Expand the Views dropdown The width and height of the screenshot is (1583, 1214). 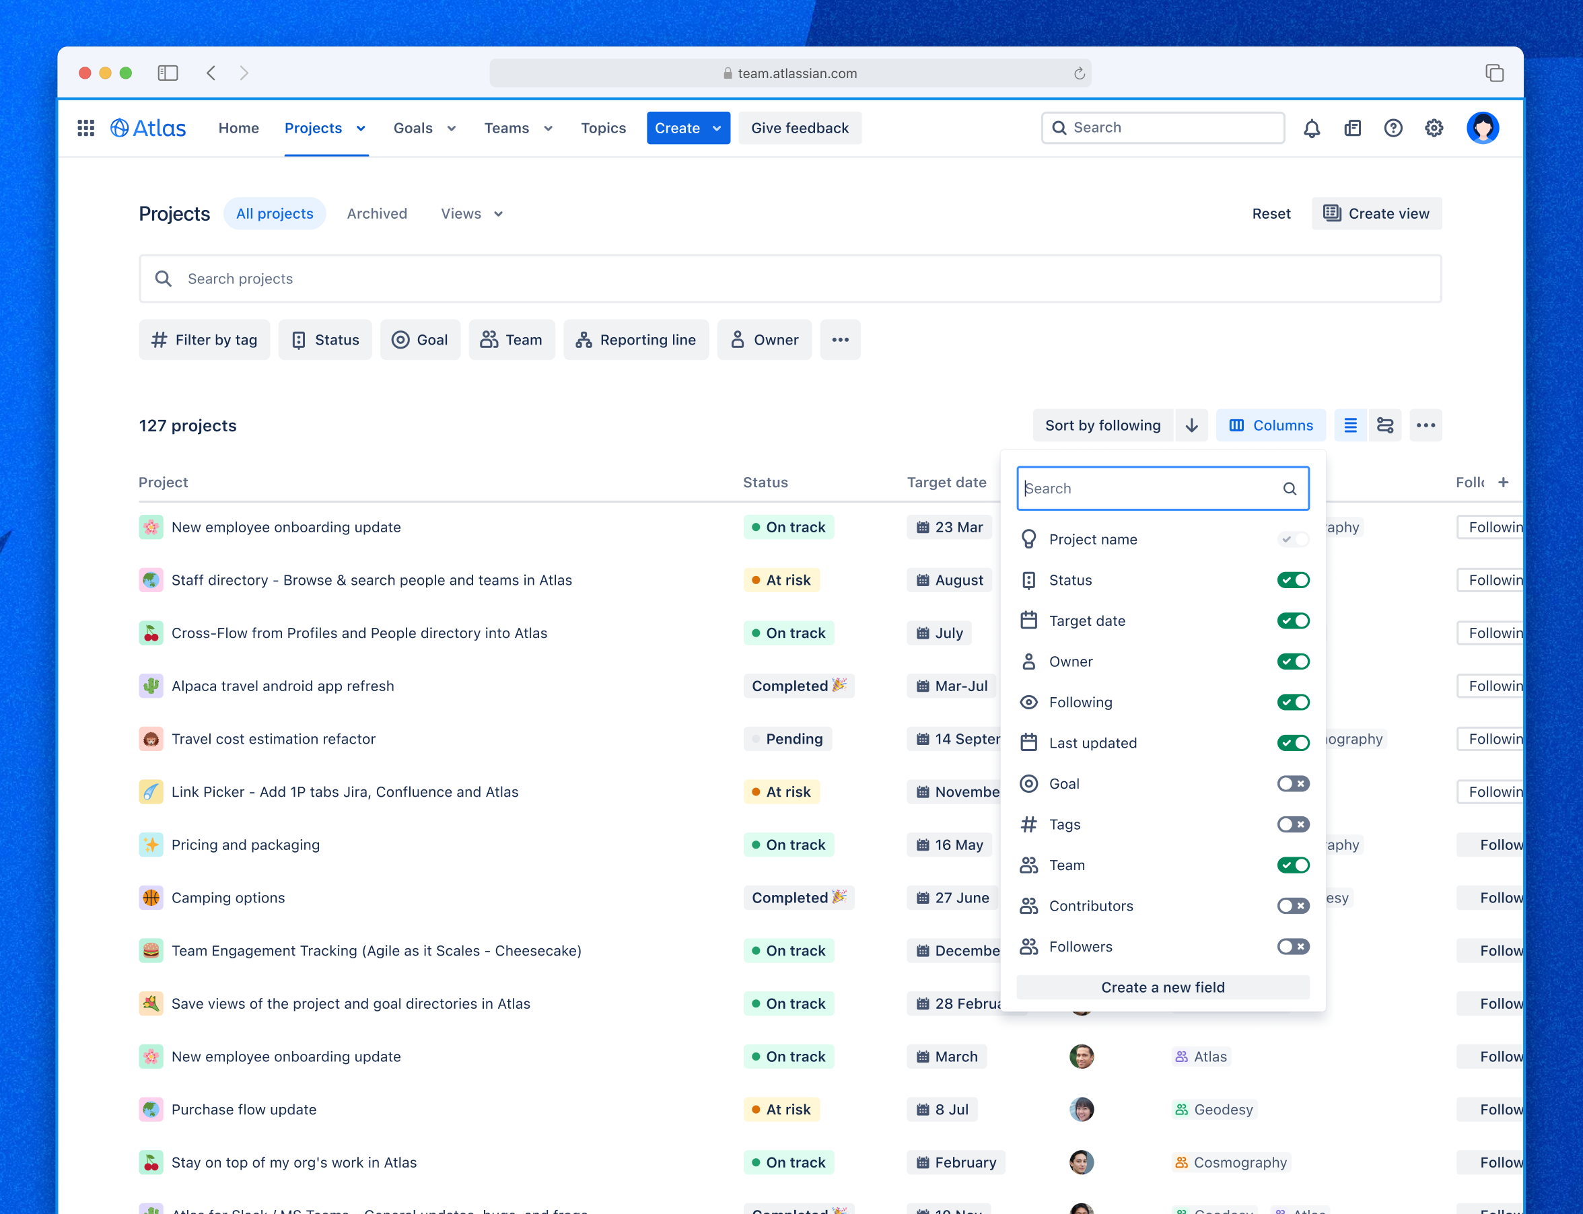point(471,213)
